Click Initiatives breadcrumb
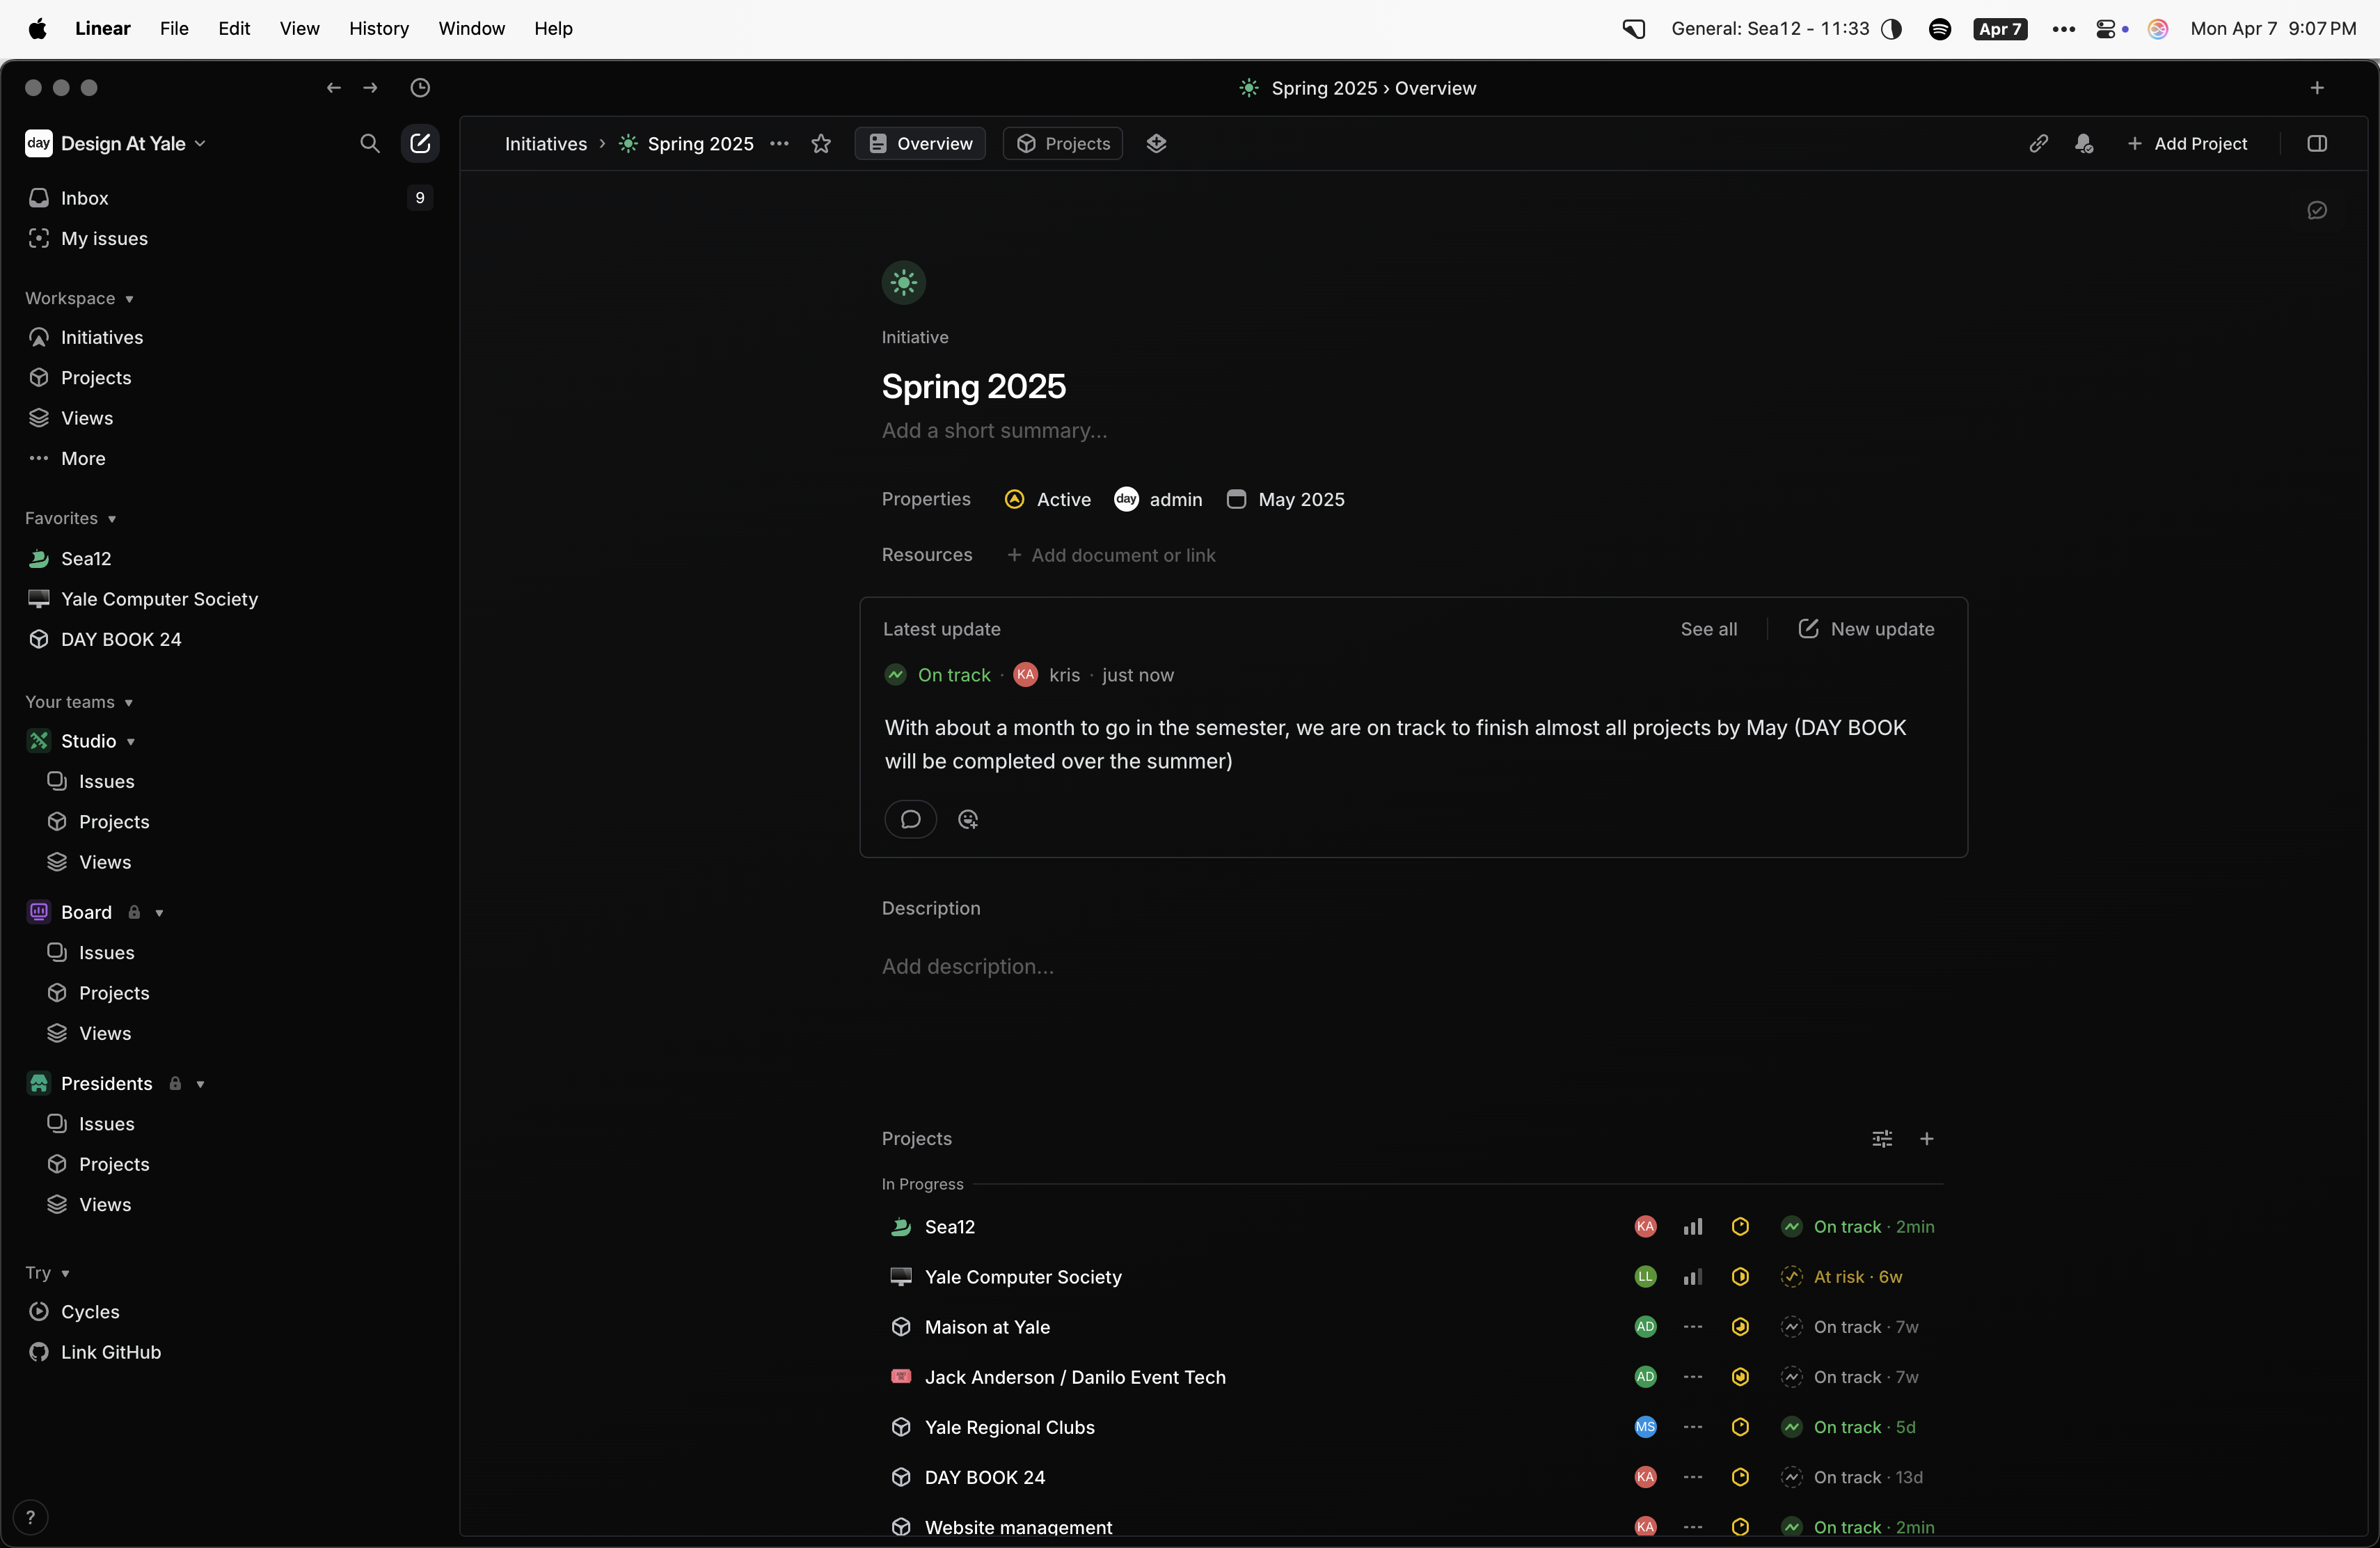The width and height of the screenshot is (2380, 1548). [546, 143]
